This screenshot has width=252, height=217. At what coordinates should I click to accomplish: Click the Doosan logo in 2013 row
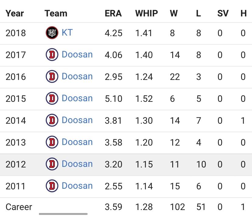(52, 142)
